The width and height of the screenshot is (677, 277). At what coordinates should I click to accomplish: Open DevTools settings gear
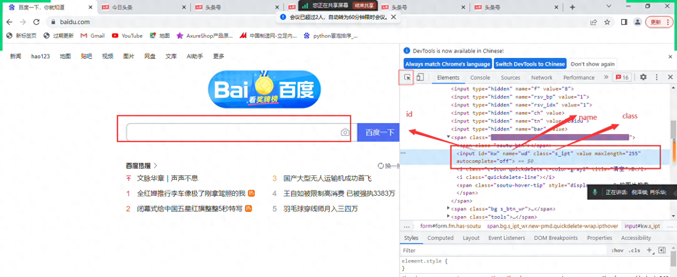(x=643, y=77)
